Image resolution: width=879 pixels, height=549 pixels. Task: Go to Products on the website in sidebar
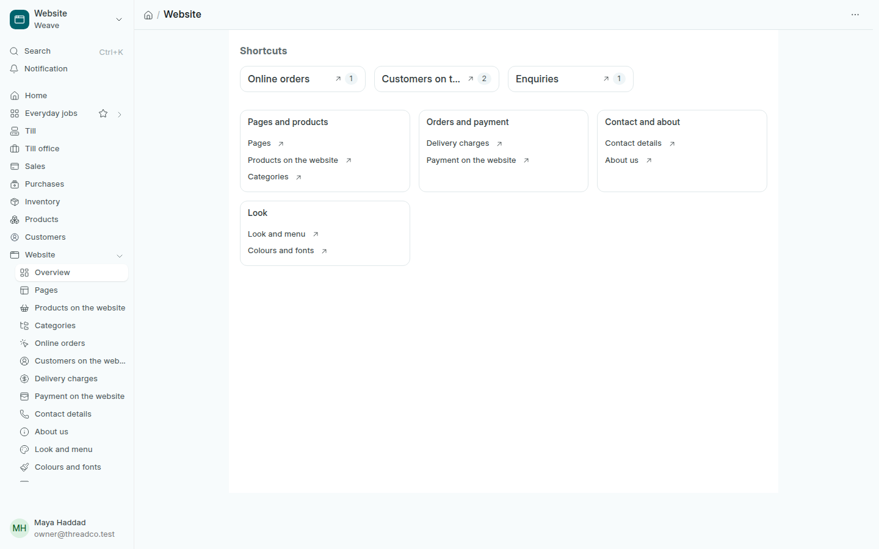coord(71,308)
